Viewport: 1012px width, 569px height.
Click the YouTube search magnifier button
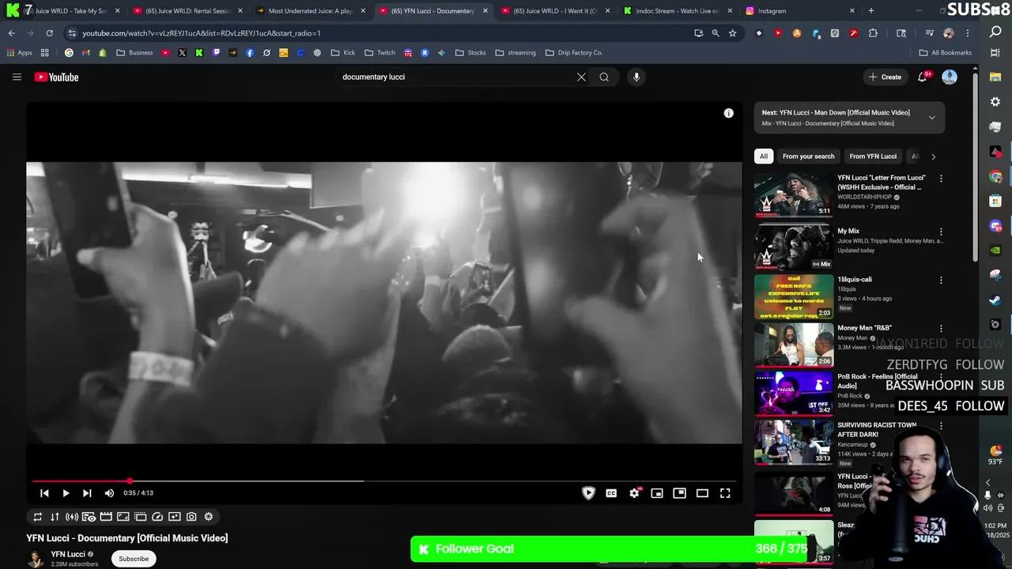(x=604, y=77)
